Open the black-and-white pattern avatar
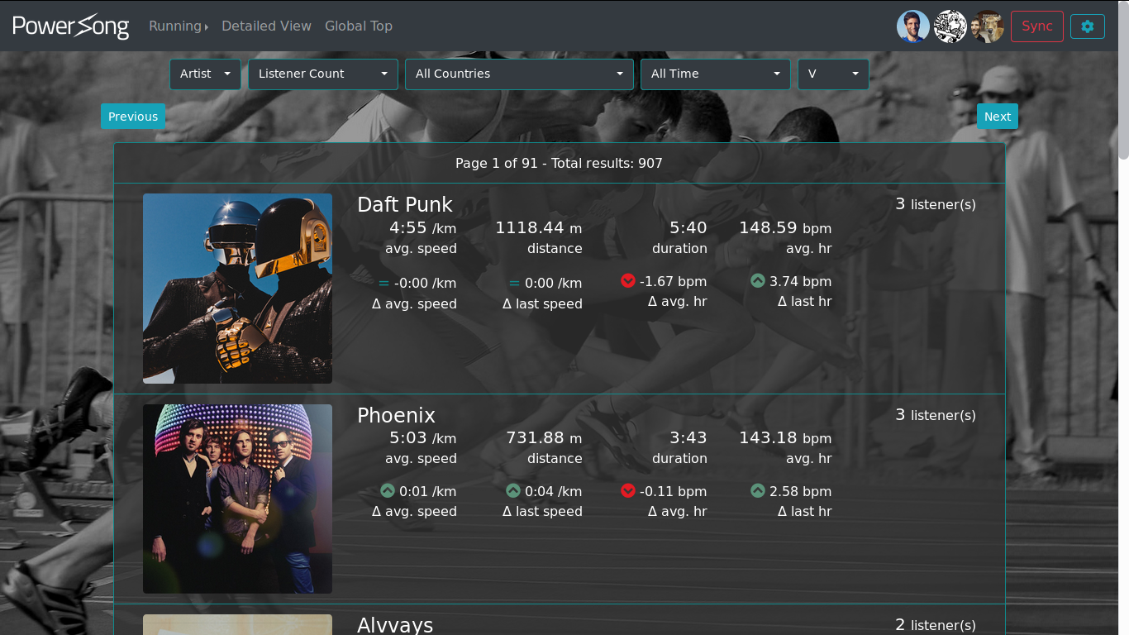 [x=950, y=26]
